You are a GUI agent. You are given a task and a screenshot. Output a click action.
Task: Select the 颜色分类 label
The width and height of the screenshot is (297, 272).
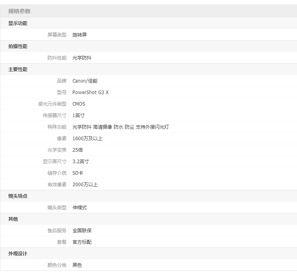coord(57,265)
